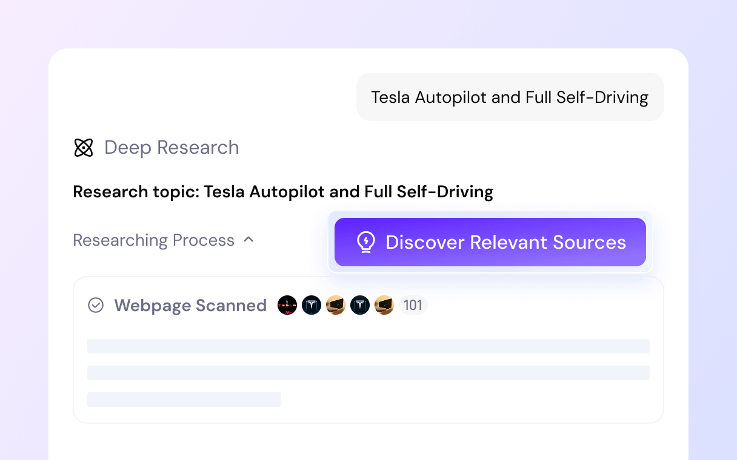The height and width of the screenshot is (460, 737).
Task: Click the Researching Process label
Action: point(153,240)
